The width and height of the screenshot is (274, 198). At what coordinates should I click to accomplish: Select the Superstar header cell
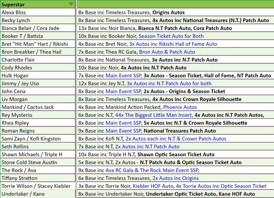[38, 4]
